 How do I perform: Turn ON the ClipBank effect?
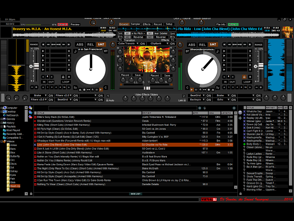[172, 44]
